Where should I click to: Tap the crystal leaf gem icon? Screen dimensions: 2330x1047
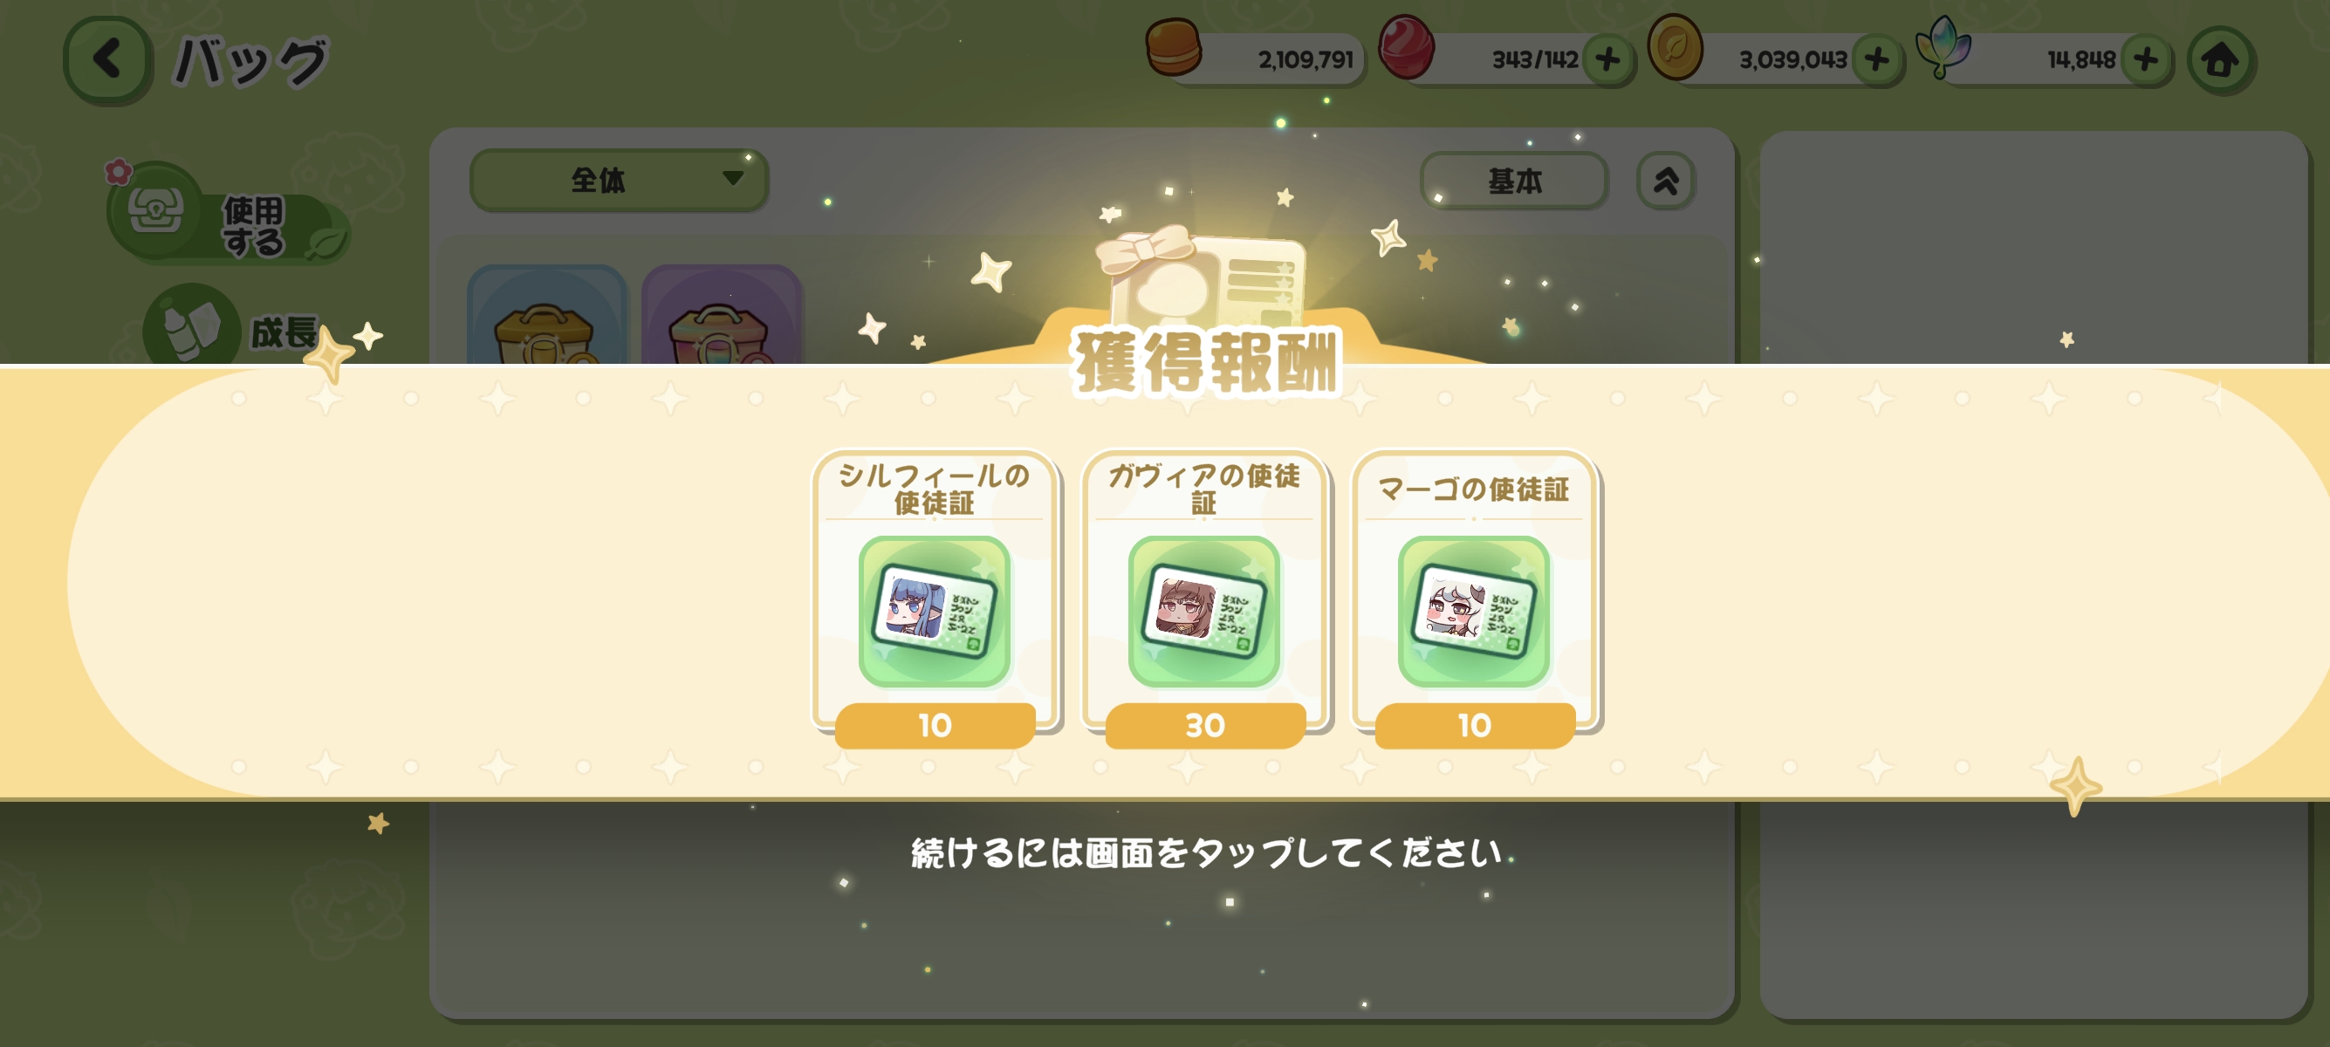tap(1943, 47)
